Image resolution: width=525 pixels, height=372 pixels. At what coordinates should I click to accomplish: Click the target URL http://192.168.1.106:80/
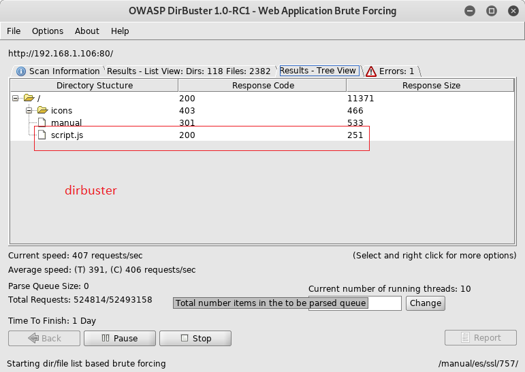click(61, 54)
